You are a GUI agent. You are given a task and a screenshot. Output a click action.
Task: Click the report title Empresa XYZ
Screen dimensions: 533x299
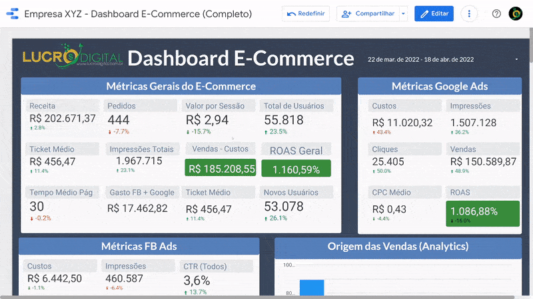click(138, 13)
